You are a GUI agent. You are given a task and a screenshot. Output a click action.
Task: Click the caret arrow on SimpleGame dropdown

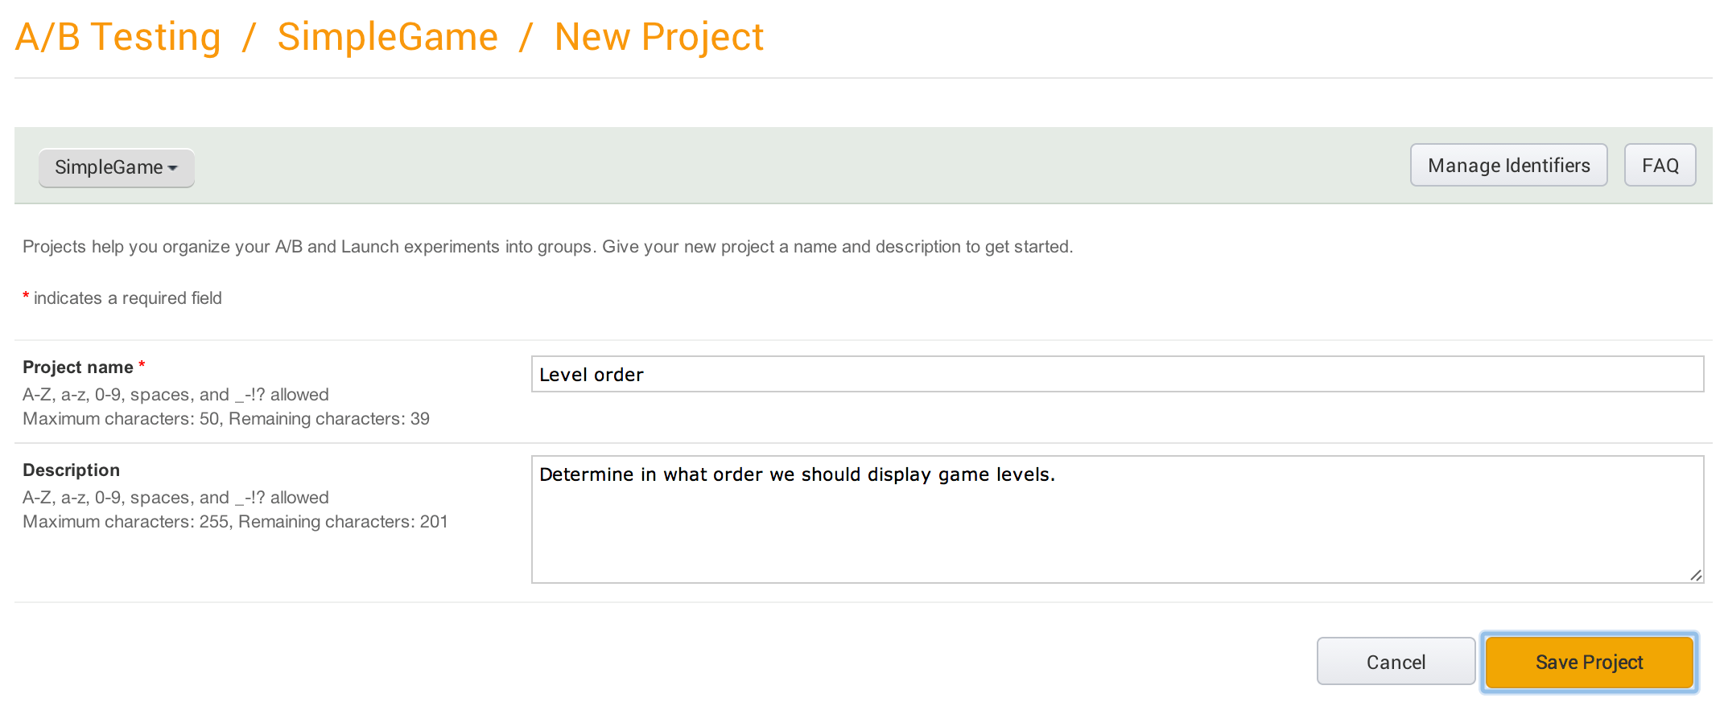click(x=173, y=168)
